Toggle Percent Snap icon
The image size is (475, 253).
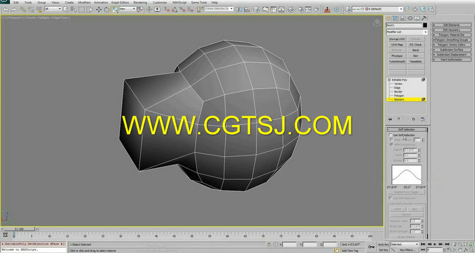point(182,9)
